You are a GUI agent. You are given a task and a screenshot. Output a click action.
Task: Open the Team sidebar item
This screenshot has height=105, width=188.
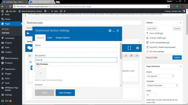point(7,48)
